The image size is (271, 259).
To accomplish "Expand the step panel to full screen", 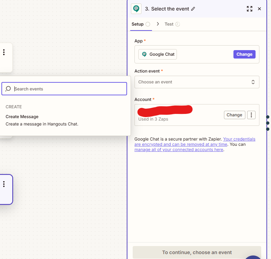I will click(x=250, y=9).
